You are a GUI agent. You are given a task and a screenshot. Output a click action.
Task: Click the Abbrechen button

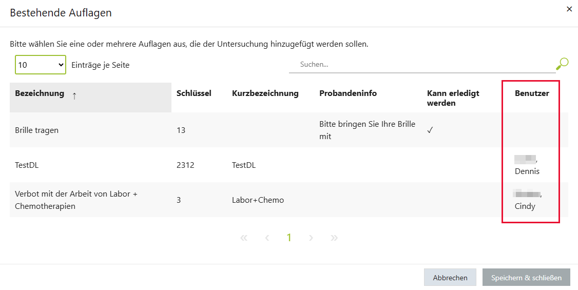[x=450, y=278]
